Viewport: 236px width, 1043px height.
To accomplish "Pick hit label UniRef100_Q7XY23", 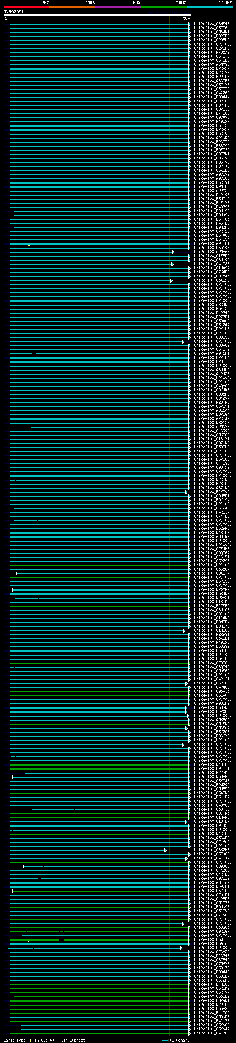I will [x=212, y=231].
